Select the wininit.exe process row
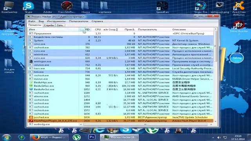This screenshot has width=251, height=141. tap(121, 54)
